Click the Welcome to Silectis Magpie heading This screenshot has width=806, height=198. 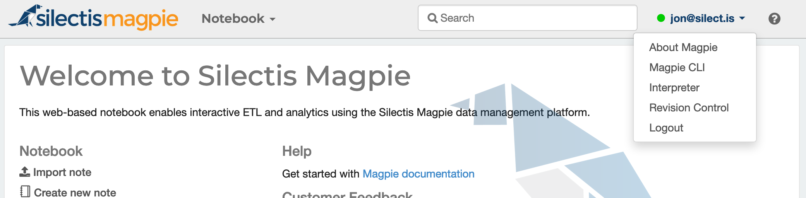[x=215, y=76]
